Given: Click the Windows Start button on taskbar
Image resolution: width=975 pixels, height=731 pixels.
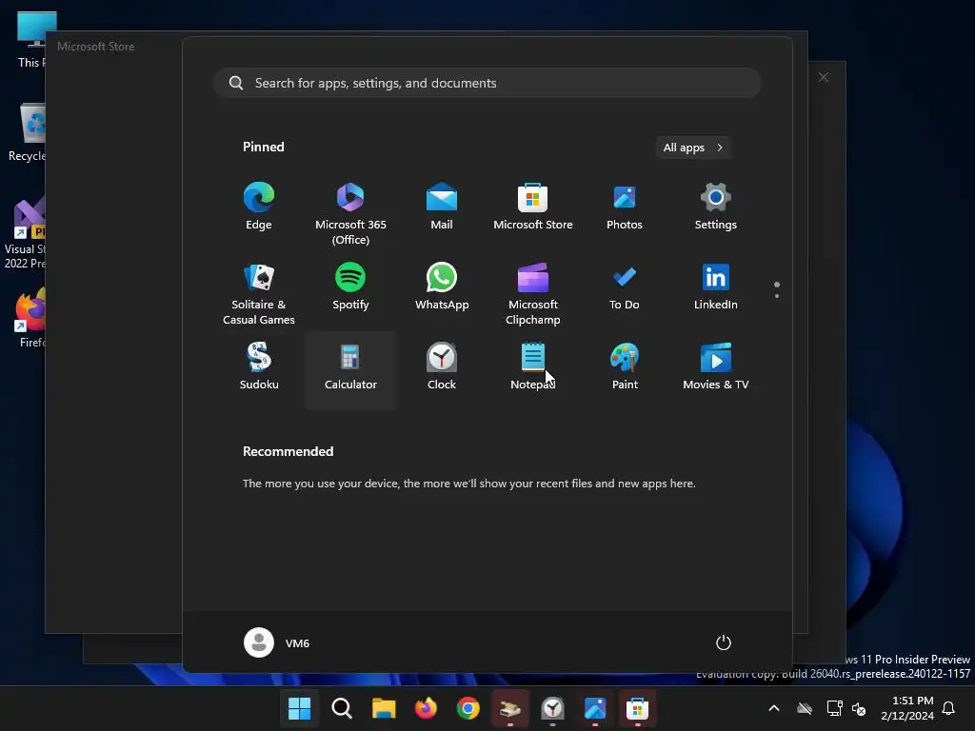Looking at the screenshot, I should point(299,708).
